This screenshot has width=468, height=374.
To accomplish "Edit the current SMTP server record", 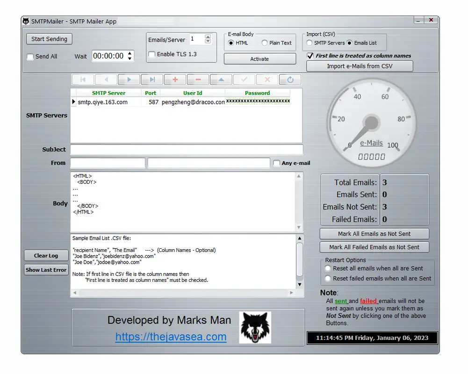I will pyautogui.click(x=221, y=79).
